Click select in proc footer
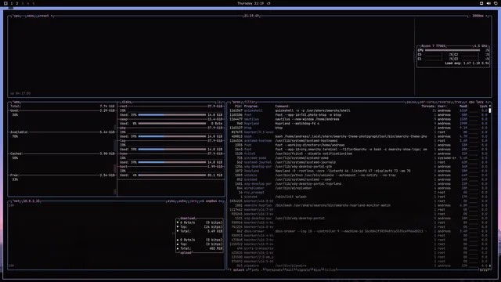This screenshot has width=501, height=282. [x=238, y=269]
